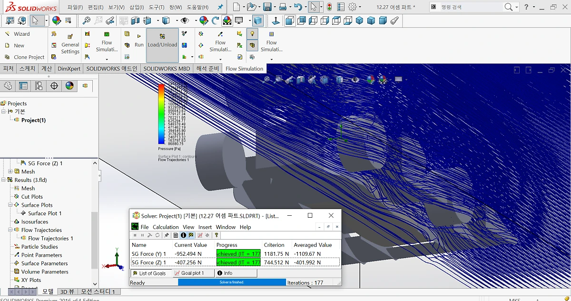Toggle the selected cube icon below the light bulb
Image resolution: width=571 pixels, height=301 pixels.
252,46
